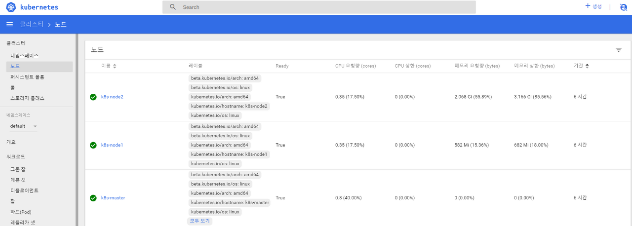The width and height of the screenshot is (632, 226).
Task: Click green ready status icon for k8s-node1
Action: point(93,145)
